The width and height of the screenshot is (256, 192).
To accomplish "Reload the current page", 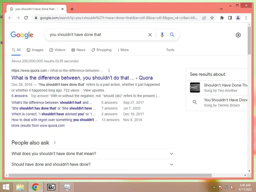I will [26, 18].
